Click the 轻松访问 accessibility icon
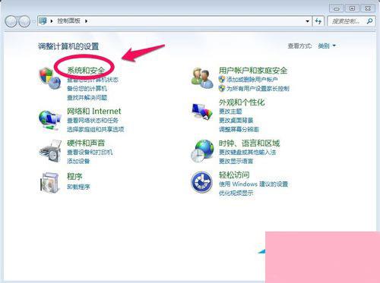The height and width of the screenshot is (283, 380). (x=201, y=182)
